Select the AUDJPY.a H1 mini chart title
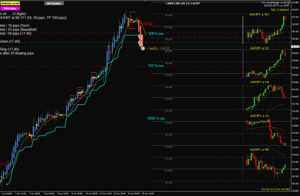The image size is (300, 196). pos(259,116)
